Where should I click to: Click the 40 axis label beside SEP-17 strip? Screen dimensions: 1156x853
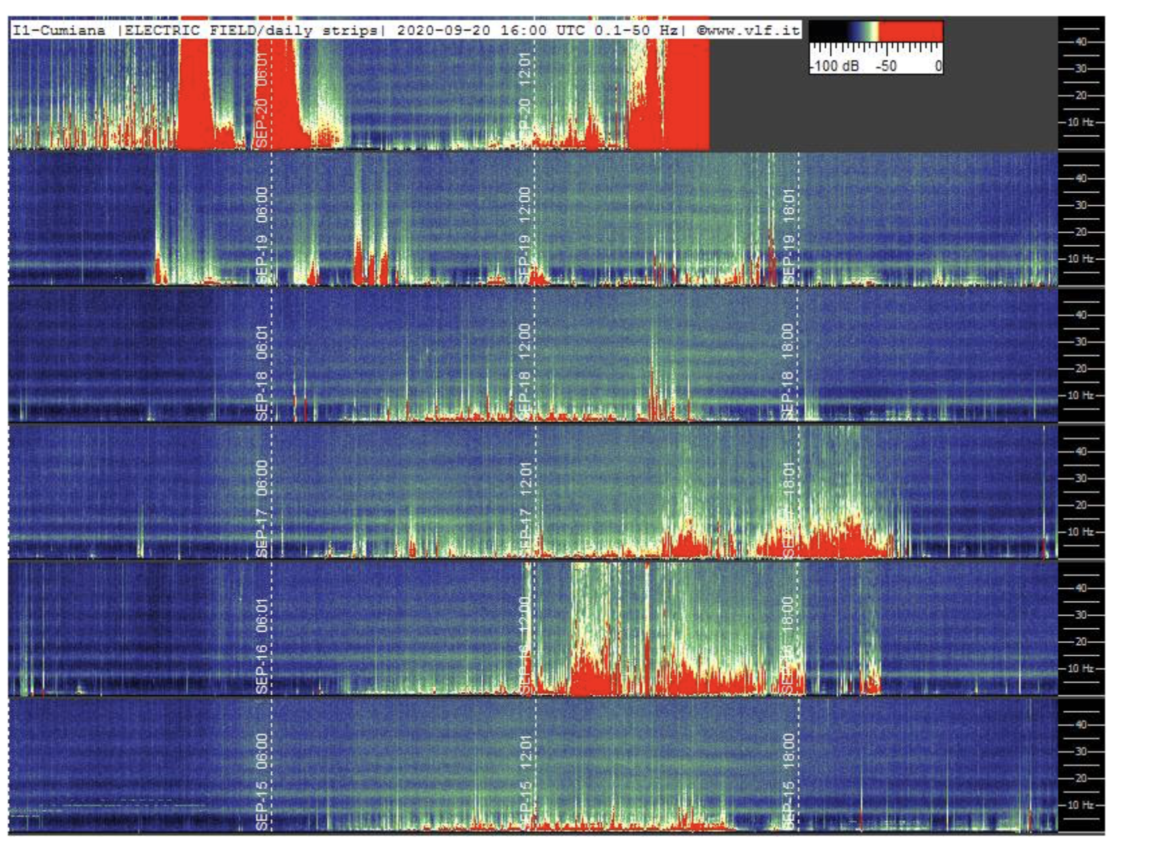tap(1081, 451)
